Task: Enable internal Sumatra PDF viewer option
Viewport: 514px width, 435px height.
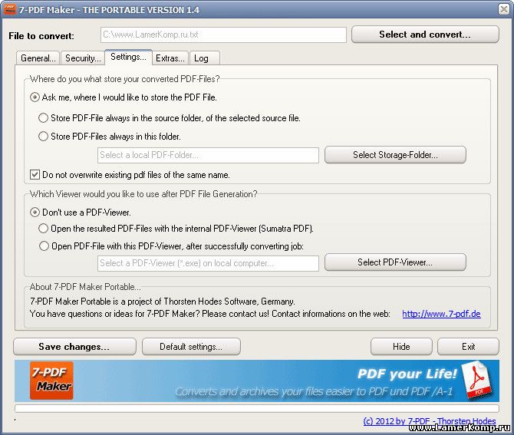Action: [44, 229]
